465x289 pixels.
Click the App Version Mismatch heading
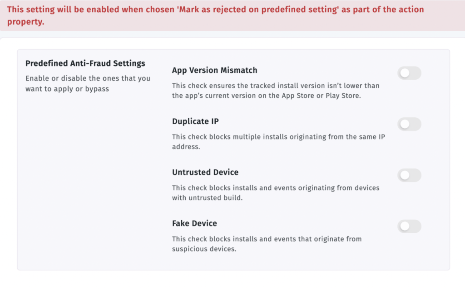click(x=214, y=70)
